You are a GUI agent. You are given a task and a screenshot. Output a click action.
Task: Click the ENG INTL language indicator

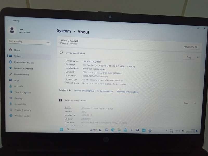(x=171, y=131)
